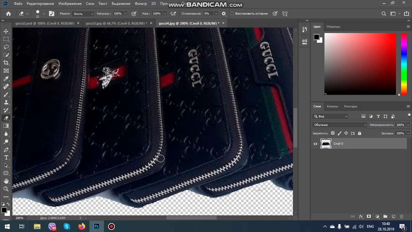Open the Файл menu
The height and width of the screenshot is (232, 412).
tap(18, 4)
